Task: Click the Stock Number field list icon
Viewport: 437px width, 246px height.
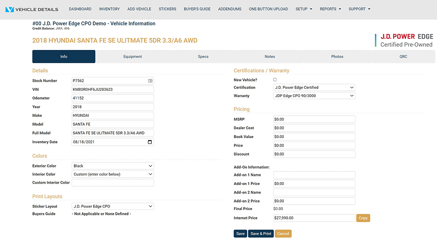Action: pyautogui.click(x=150, y=81)
